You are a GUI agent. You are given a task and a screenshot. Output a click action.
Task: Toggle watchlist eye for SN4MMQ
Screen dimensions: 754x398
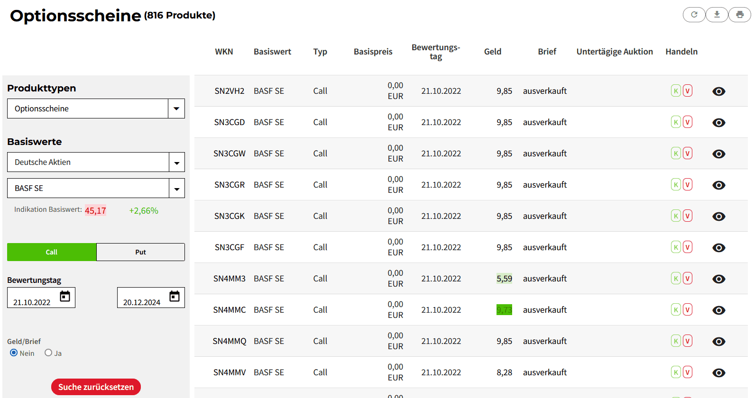click(x=719, y=342)
